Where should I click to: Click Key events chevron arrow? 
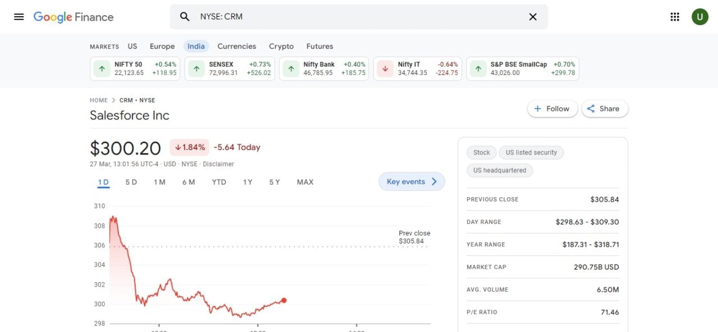pos(434,181)
